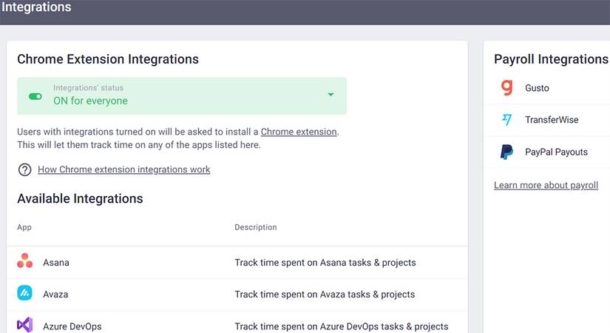Open the Chrome extension link
Viewport: 610px width, 333px height.
[x=299, y=132]
